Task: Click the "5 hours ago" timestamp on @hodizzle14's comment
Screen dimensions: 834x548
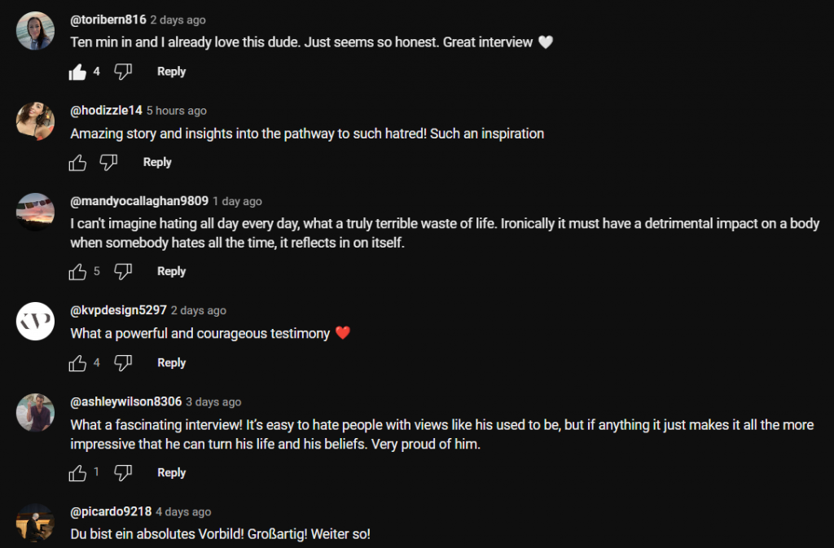Action: point(177,111)
